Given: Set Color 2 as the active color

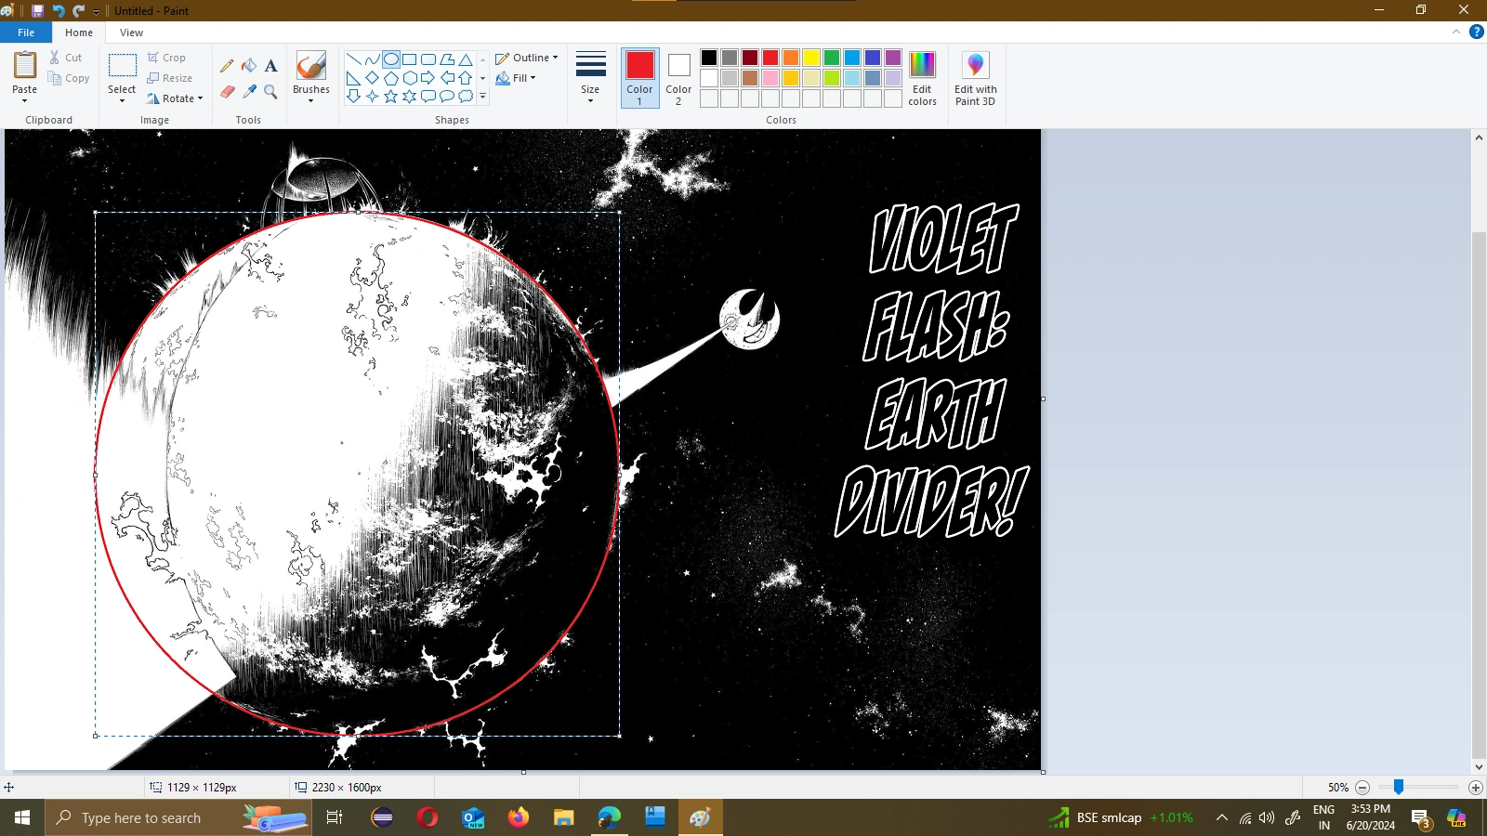Looking at the screenshot, I should click(678, 78).
